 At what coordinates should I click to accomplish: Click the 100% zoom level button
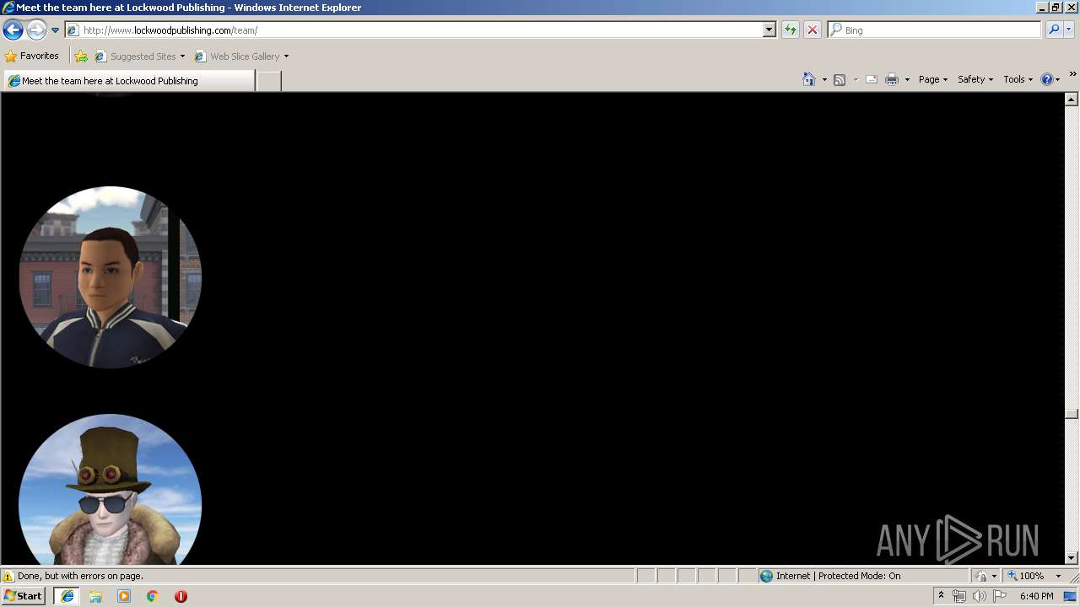pos(1026,577)
